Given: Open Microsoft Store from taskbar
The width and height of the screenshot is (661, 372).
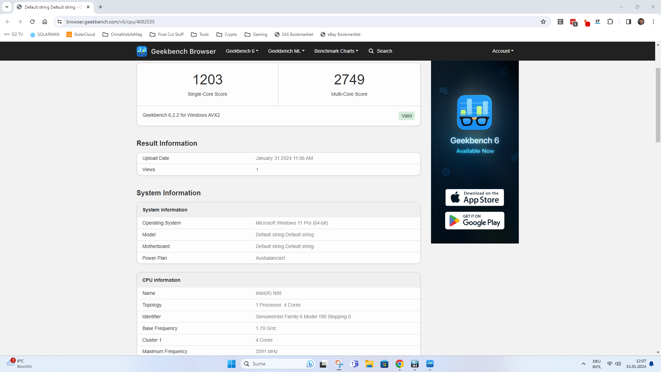Looking at the screenshot, I should [x=384, y=364].
